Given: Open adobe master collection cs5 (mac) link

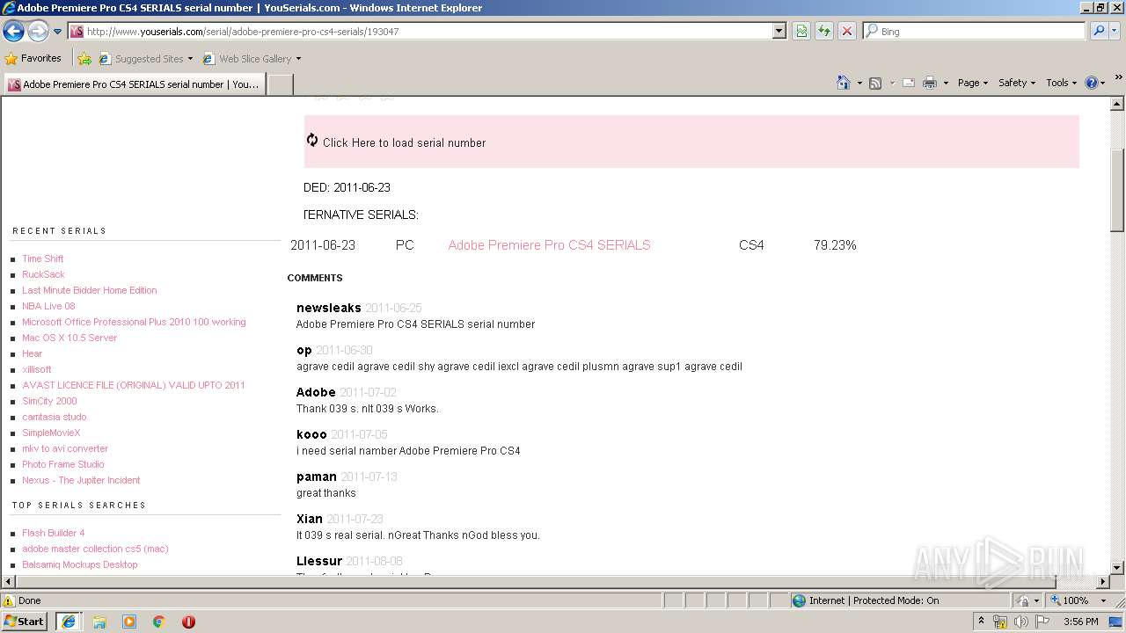Looking at the screenshot, I should point(95,549).
